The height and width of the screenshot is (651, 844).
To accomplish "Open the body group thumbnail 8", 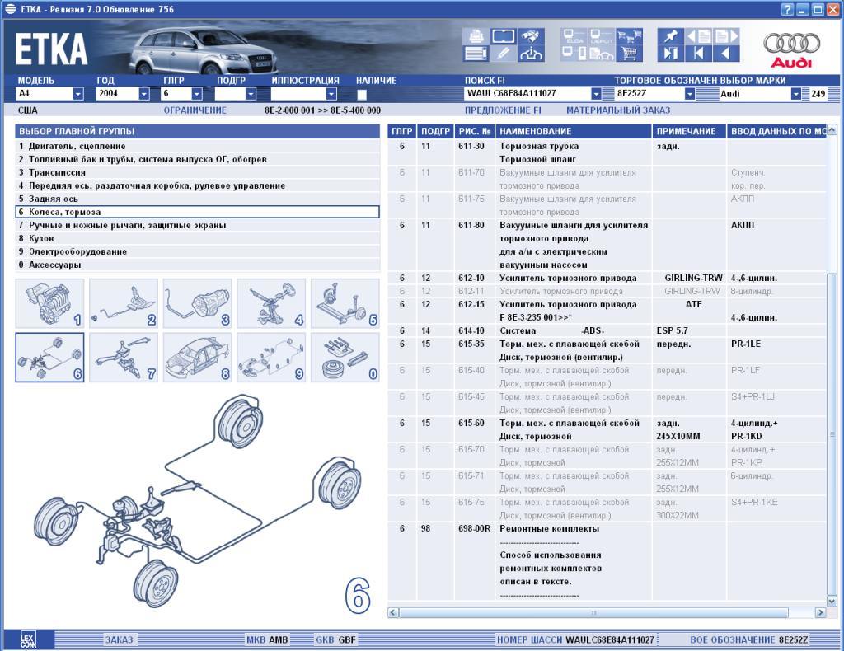I will click(197, 357).
